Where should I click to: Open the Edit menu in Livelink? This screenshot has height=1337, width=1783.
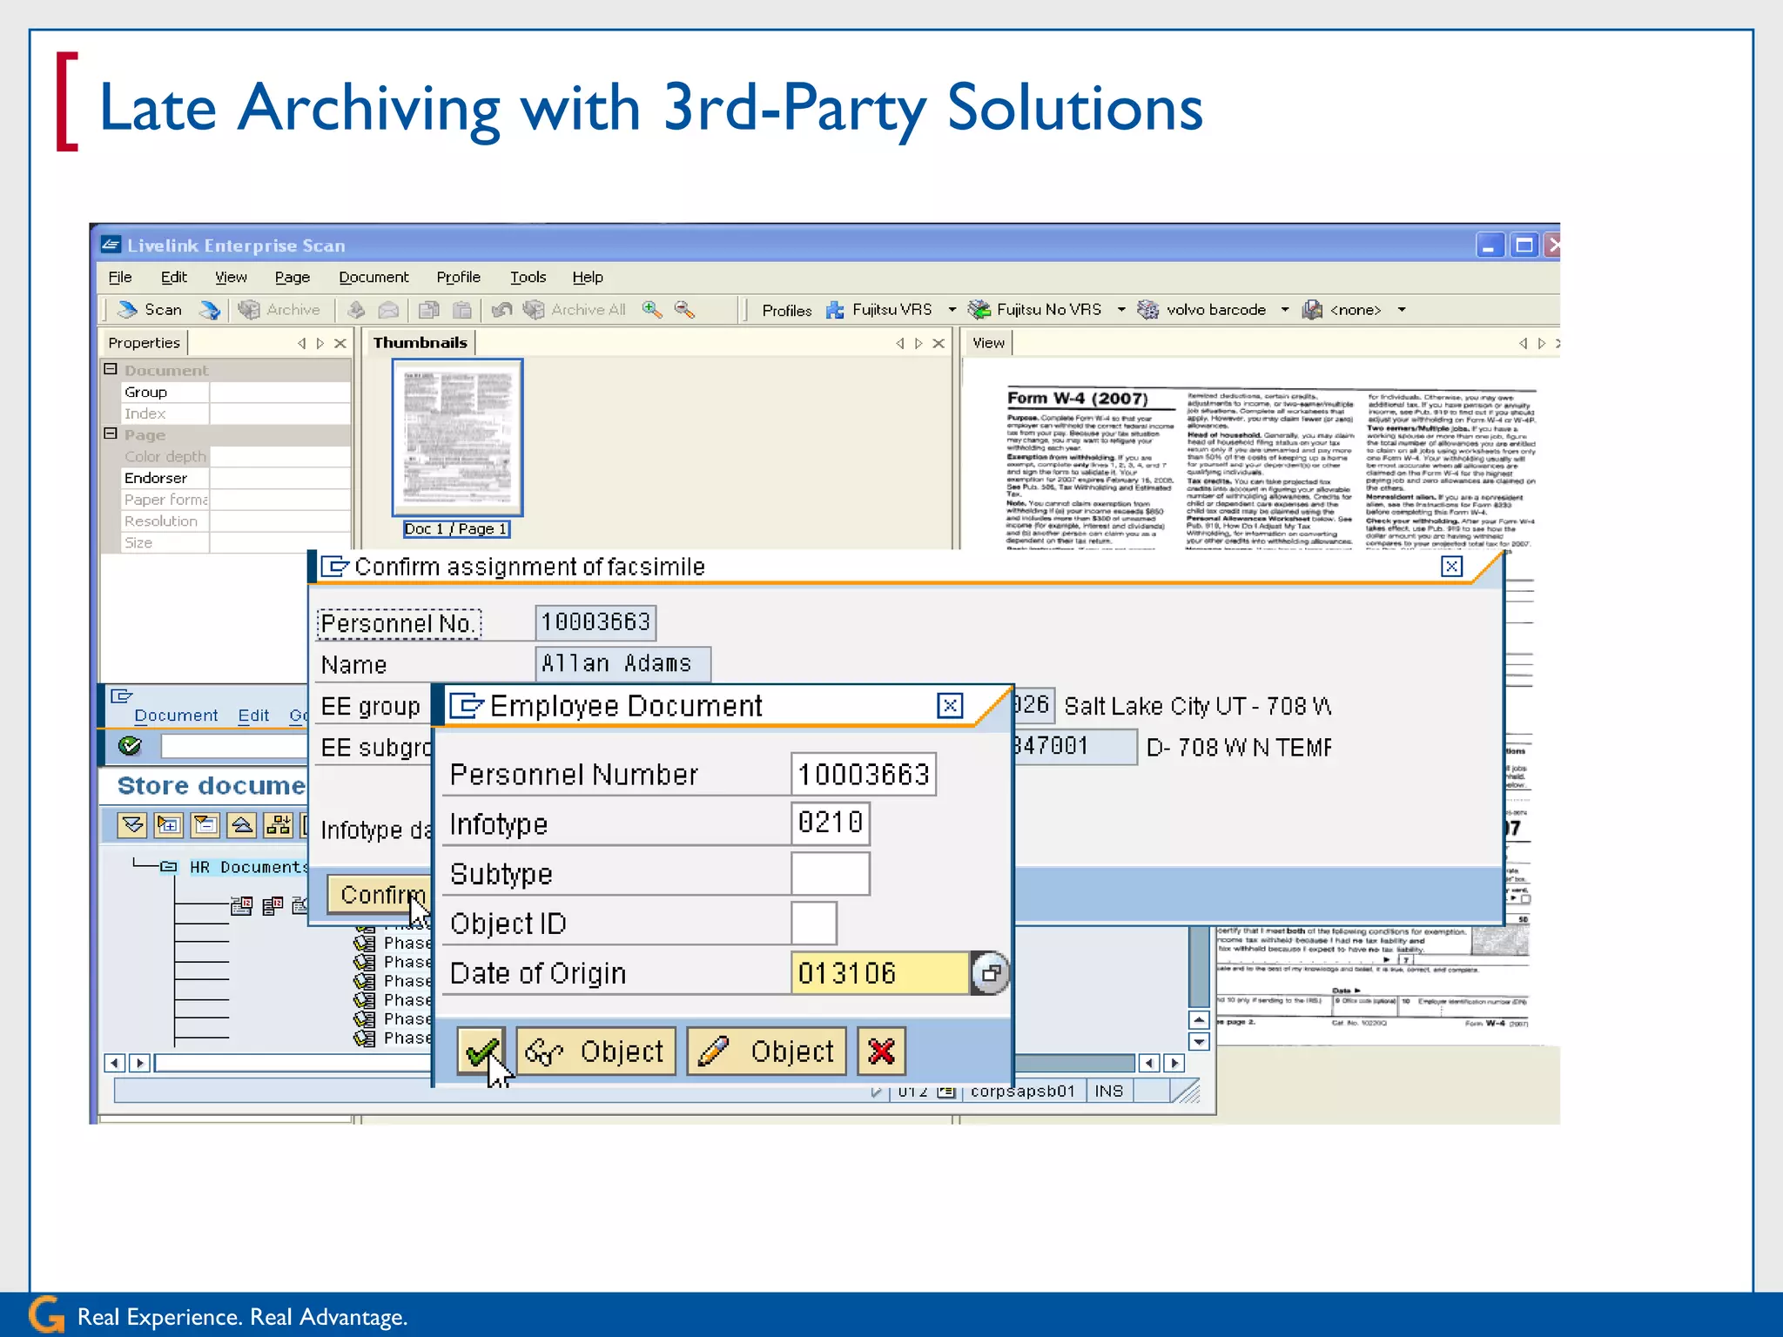[174, 277]
